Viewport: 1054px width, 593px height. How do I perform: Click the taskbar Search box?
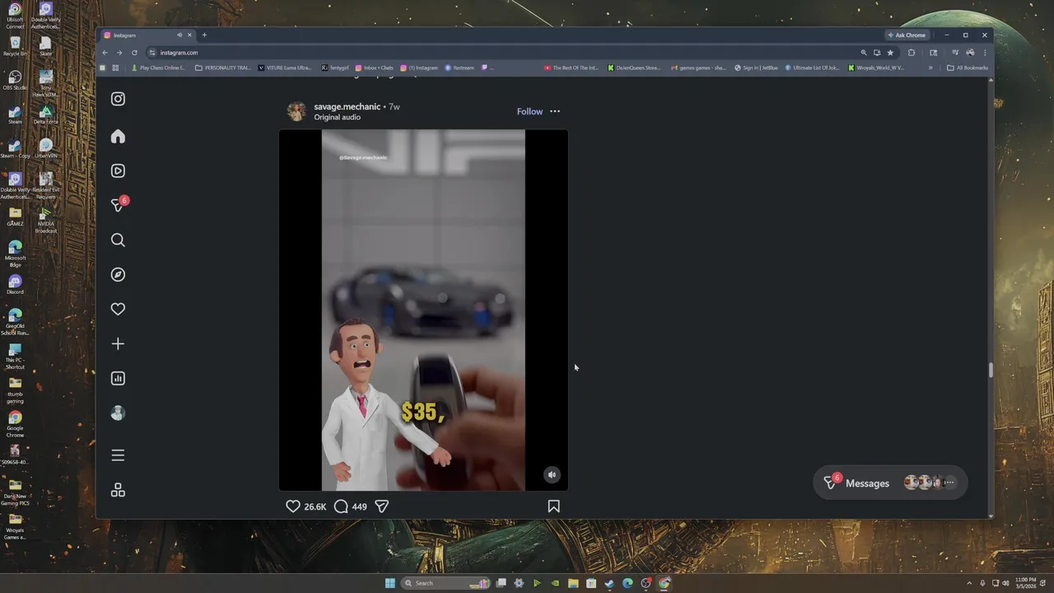446,583
